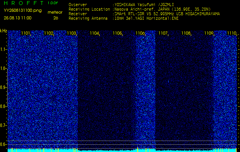The height and width of the screenshot is (152, 240).
Task: Click the 0.8 kHz frequency label
Action: click(3, 106)
